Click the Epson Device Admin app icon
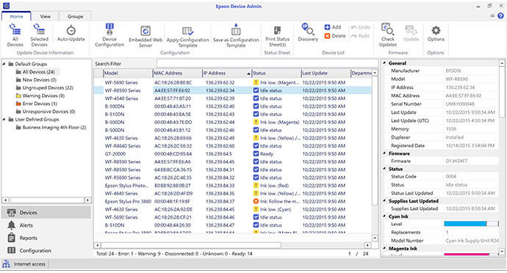The height and width of the screenshot is (273, 507). tap(6, 6)
